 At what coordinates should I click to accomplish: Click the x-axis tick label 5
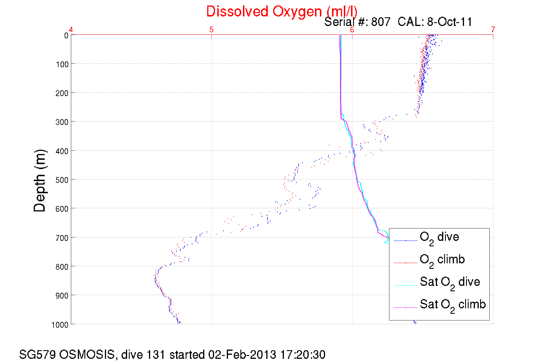[212, 29]
